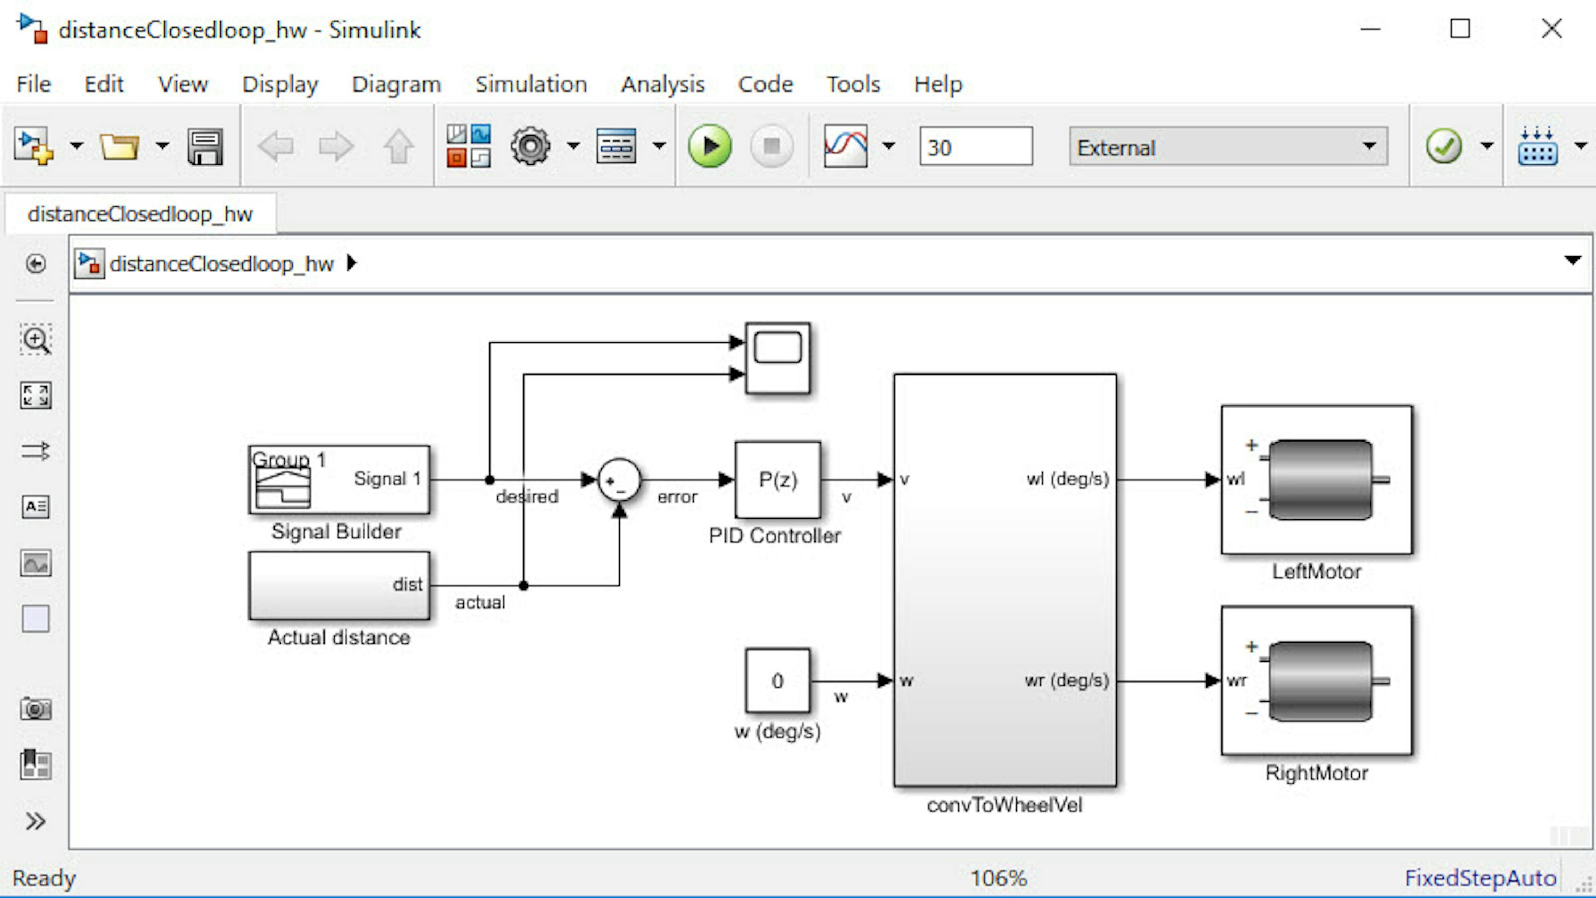Click the simulation stop time field
Screen dimensions: 1596x898
click(975, 147)
